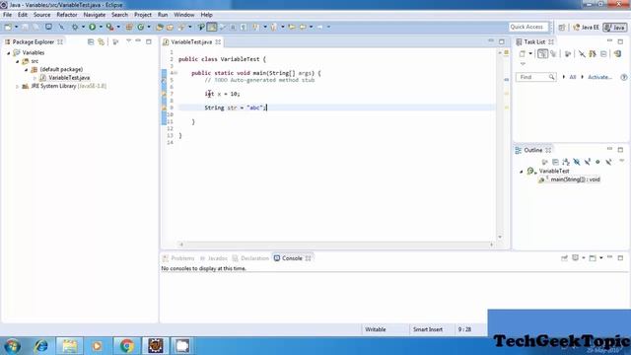Select main(String[]) : void in Outline

coord(575,179)
